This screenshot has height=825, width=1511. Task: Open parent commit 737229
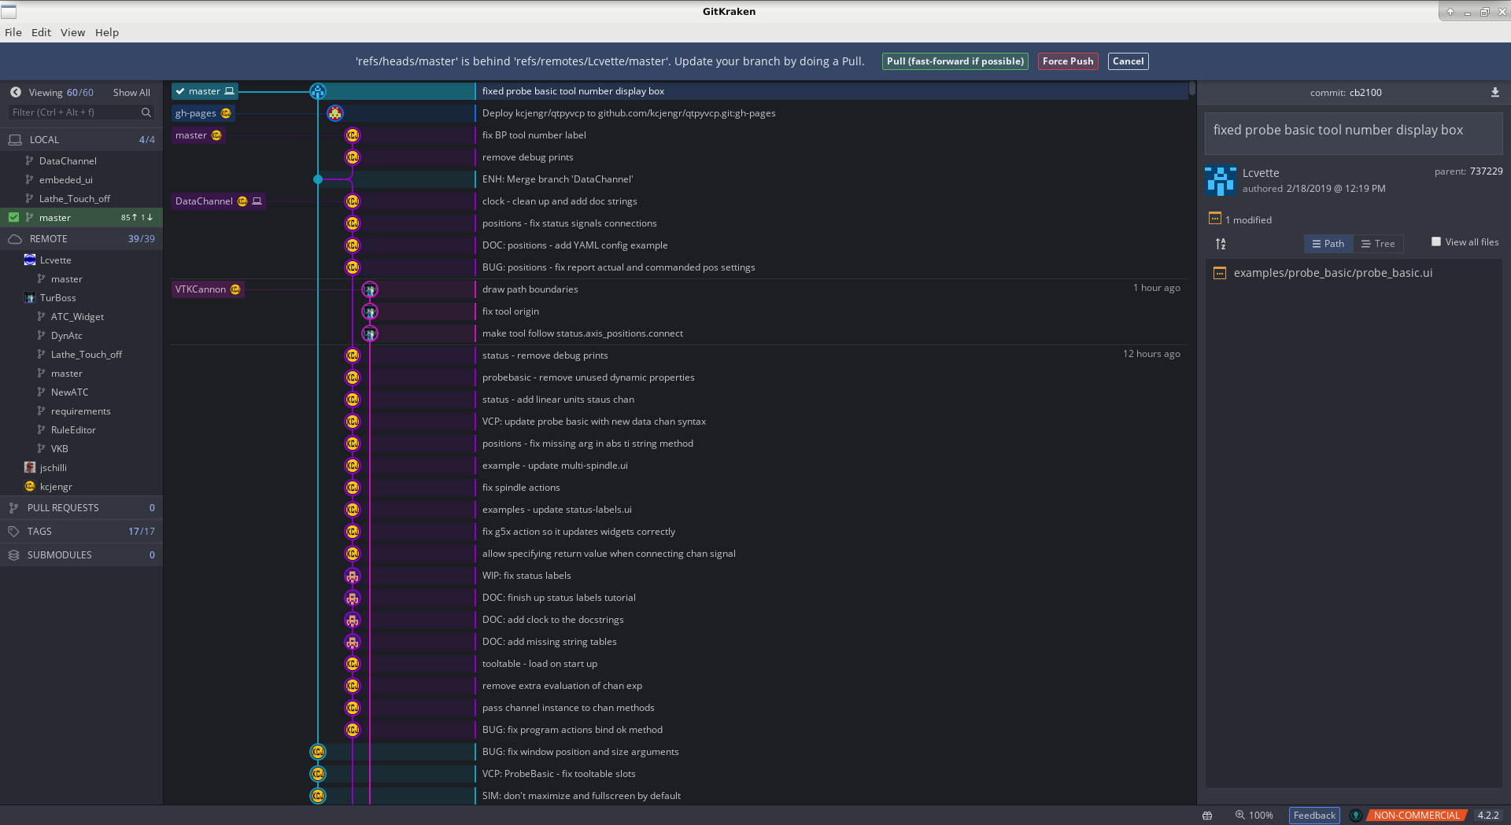(x=1486, y=171)
